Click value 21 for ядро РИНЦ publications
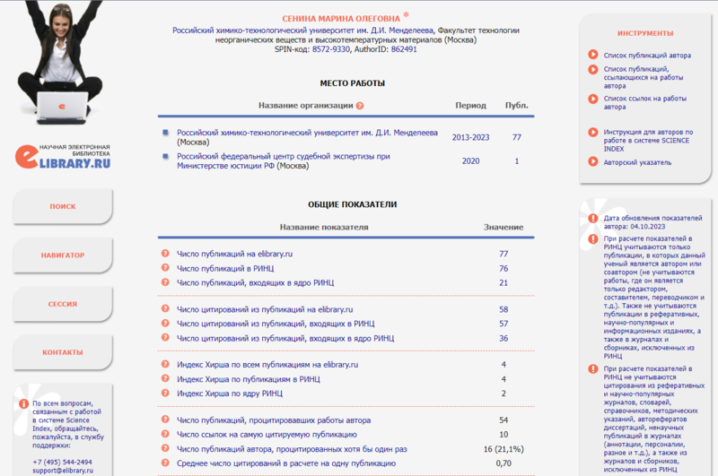 pos(503,282)
